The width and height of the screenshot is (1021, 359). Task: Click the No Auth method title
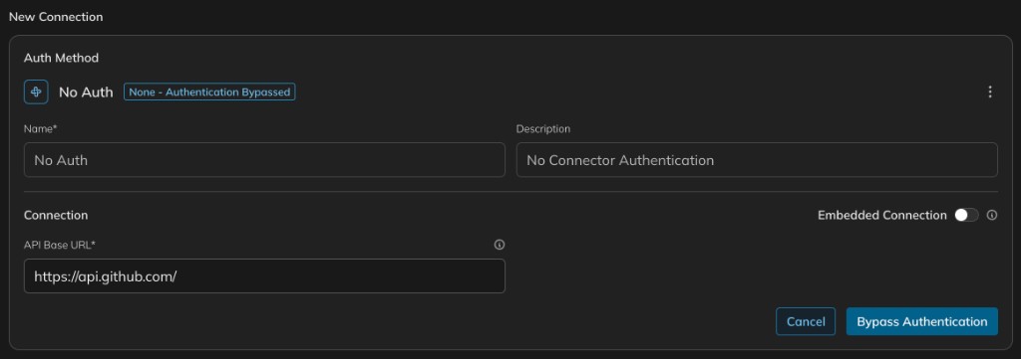(x=86, y=92)
